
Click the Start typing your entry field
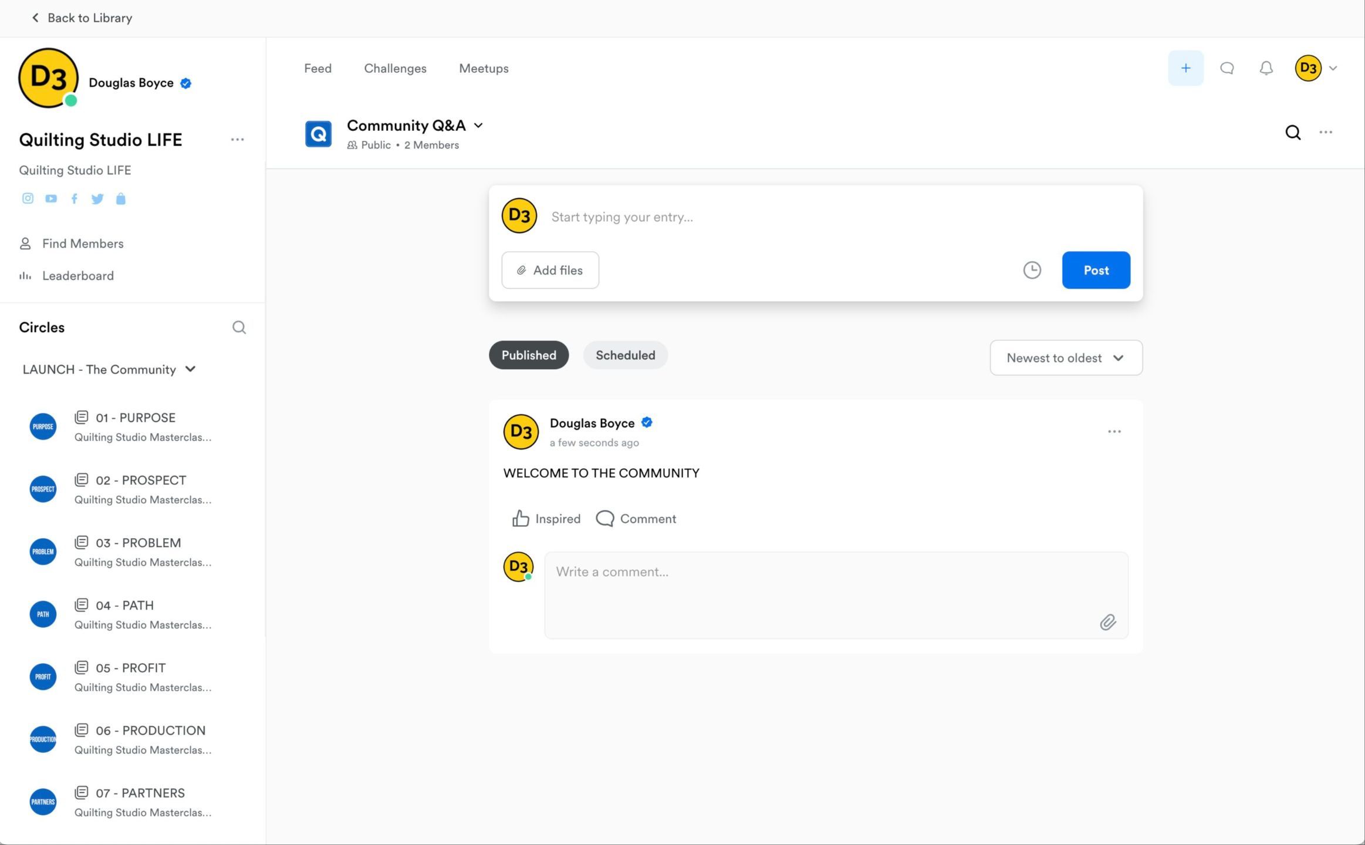(x=822, y=217)
